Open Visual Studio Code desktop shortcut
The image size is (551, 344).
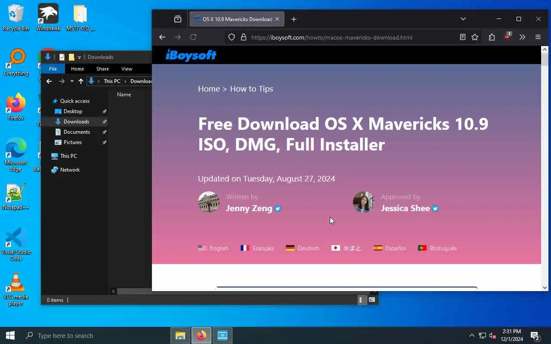click(x=16, y=244)
